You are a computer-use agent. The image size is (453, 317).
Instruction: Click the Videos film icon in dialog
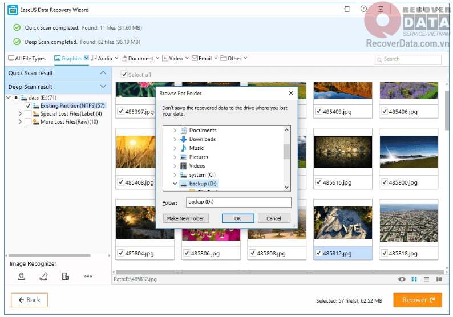184,166
